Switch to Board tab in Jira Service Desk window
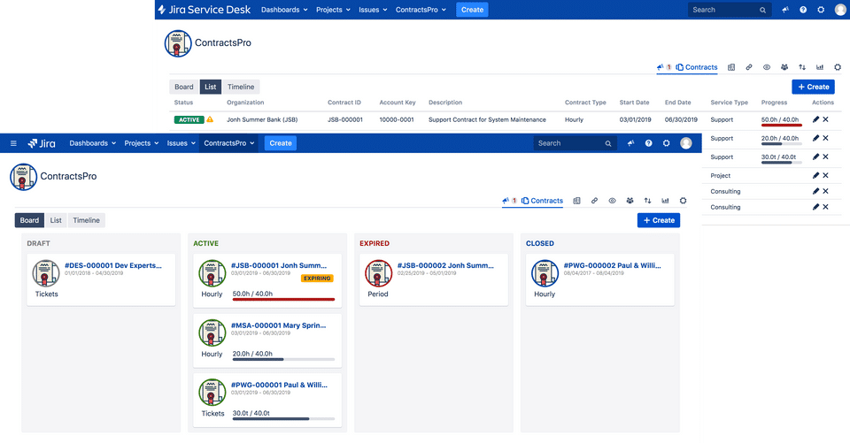 pyautogui.click(x=184, y=87)
